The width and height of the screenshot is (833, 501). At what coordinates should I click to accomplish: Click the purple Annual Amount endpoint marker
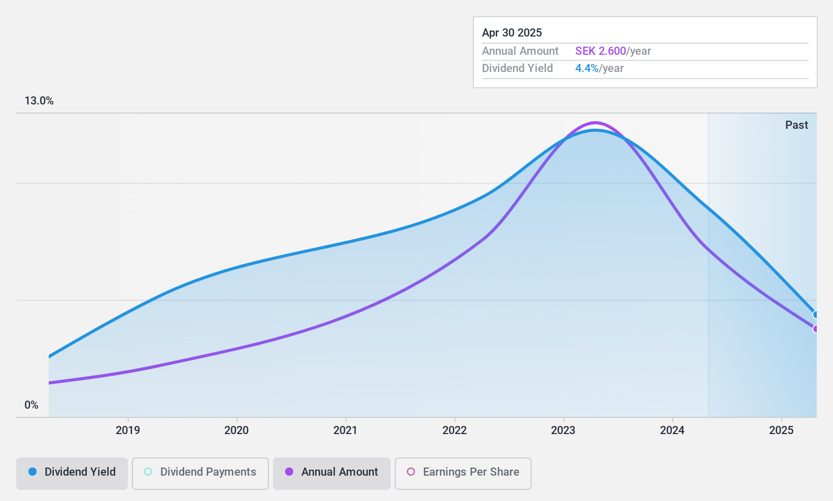[816, 329]
